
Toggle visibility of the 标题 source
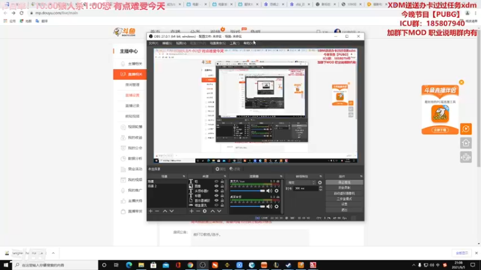tap(216, 196)
